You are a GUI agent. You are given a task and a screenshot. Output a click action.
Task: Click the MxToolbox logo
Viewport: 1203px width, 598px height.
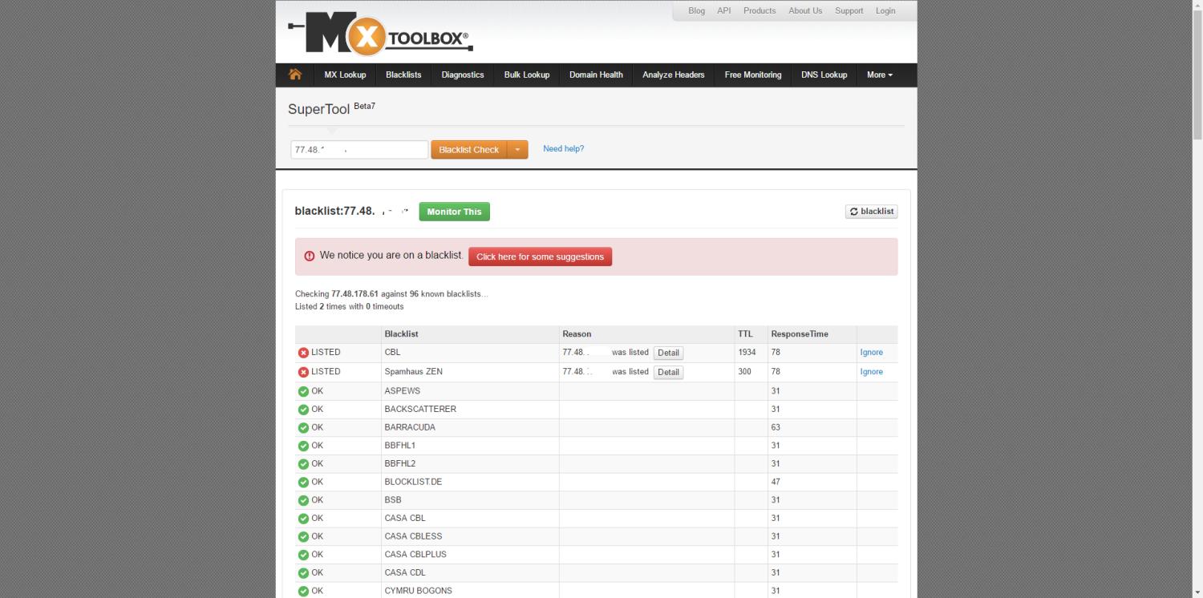(x=380, y=34)
